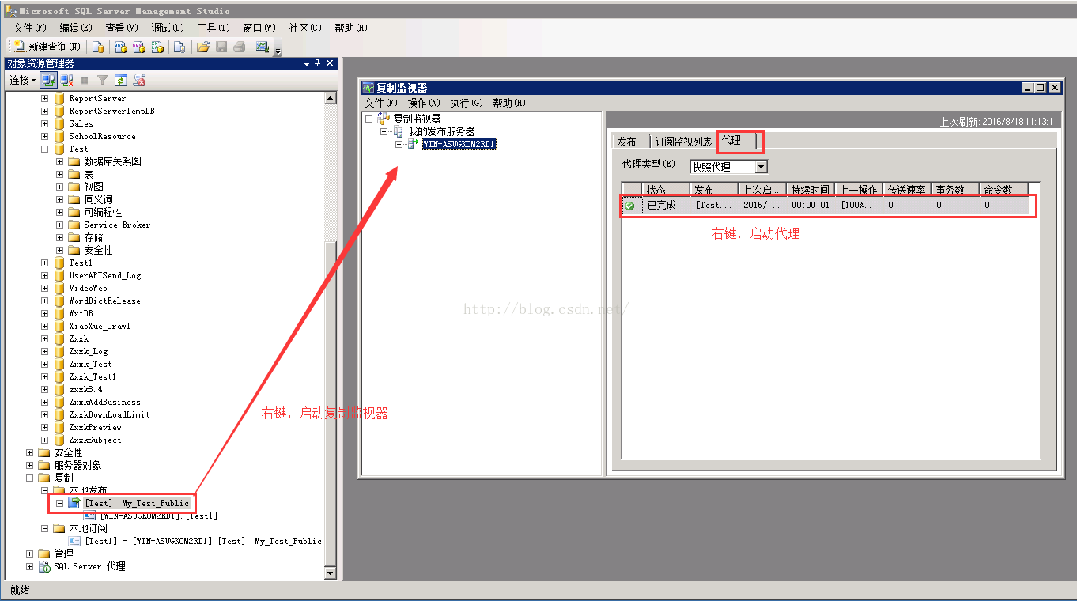Click the New Query toolbar button
Screen dimensions: 1077x601
pyautogui.click(x=47, y=47)
